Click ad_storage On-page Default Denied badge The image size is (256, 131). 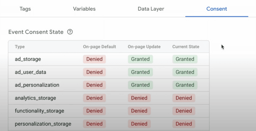point(94,59)
